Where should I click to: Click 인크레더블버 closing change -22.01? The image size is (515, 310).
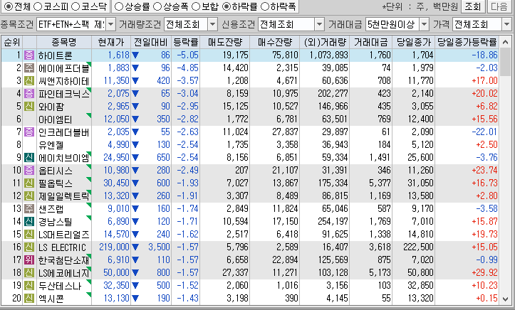pos(484,132)
